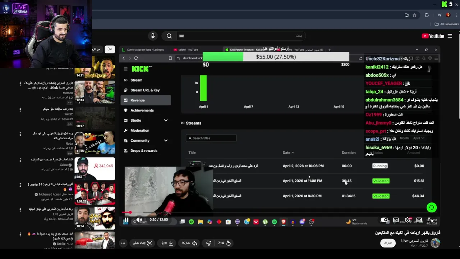Switch to the safah9 - YouTube tab
This screenshot has height=259, width=460.
coord(186,50)
